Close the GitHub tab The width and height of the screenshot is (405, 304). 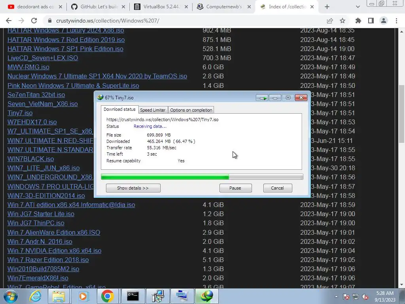[123, 7]
